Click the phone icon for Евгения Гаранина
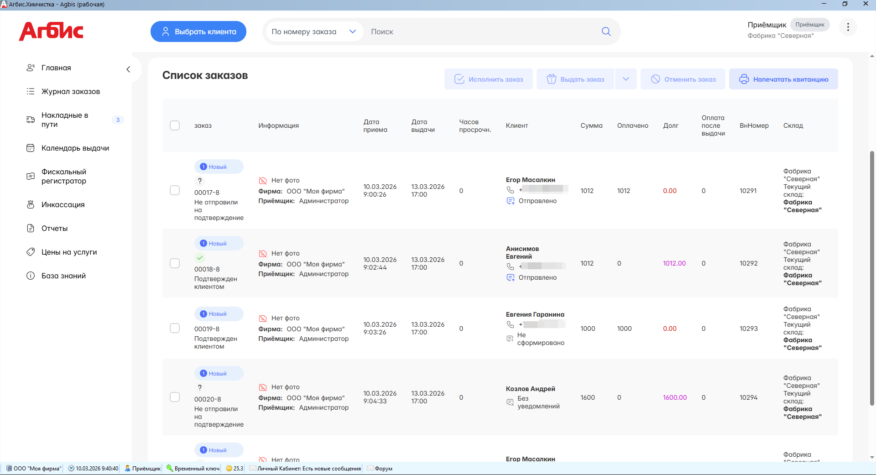876x475 pixels. (510, 324)
